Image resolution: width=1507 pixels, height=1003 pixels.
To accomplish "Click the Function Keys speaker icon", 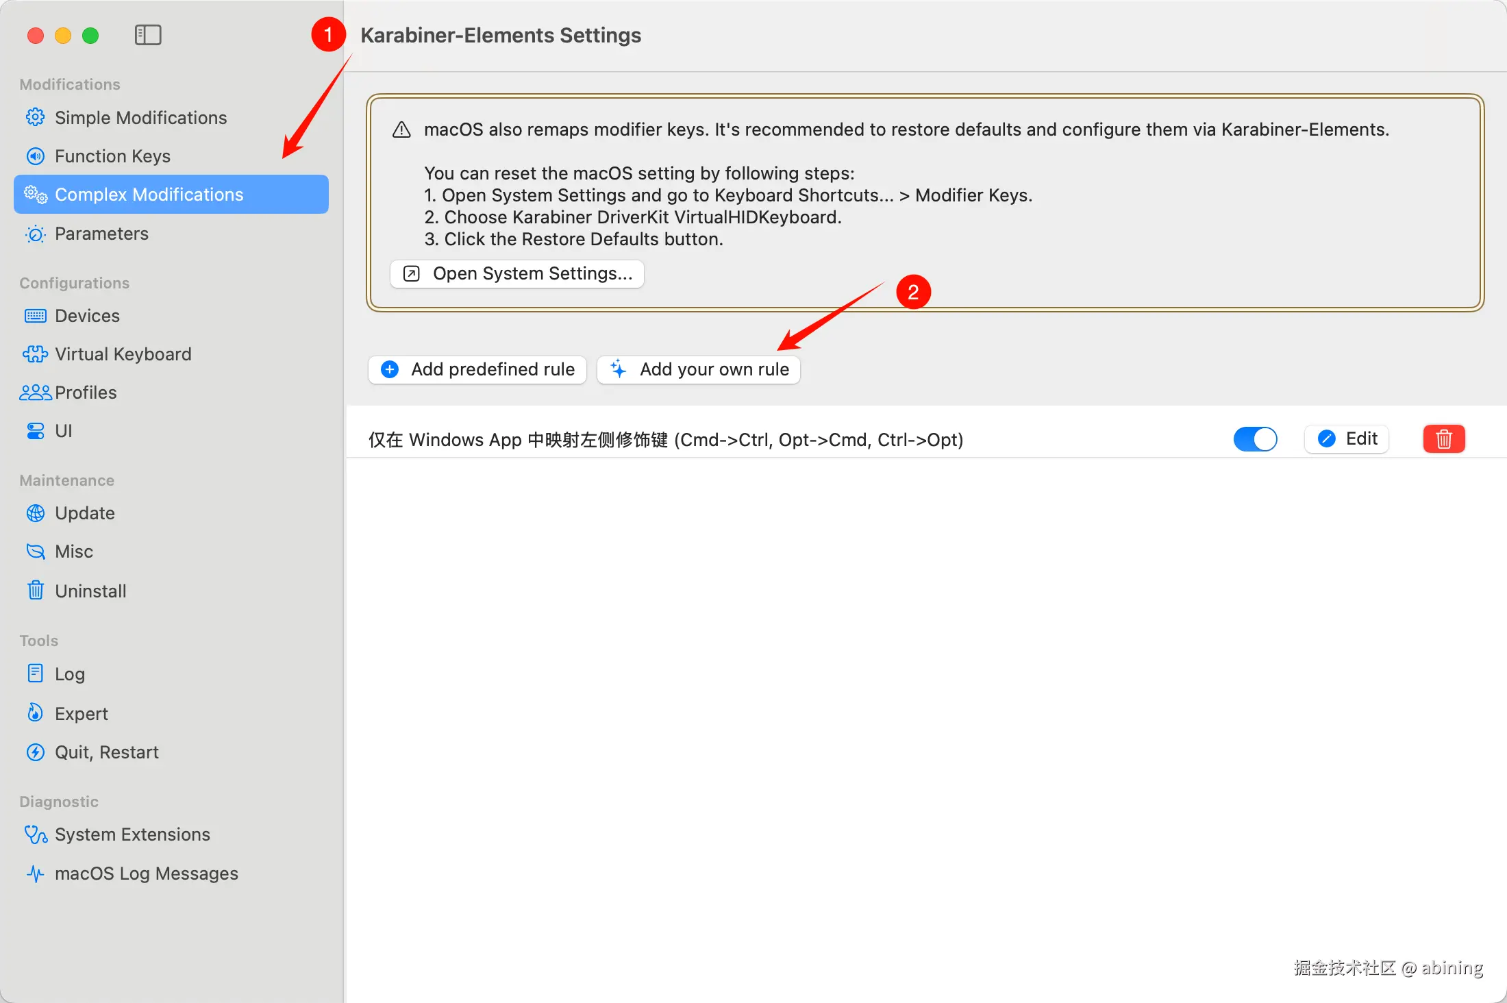I will coord(36,156).
